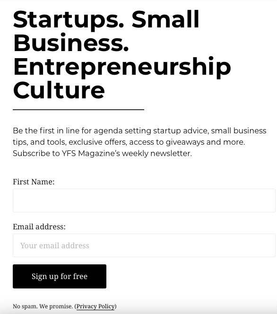Click the word 'Business.' in the heading
The width and height of the screenshot is (277, 314).
[x=71, y=43]
